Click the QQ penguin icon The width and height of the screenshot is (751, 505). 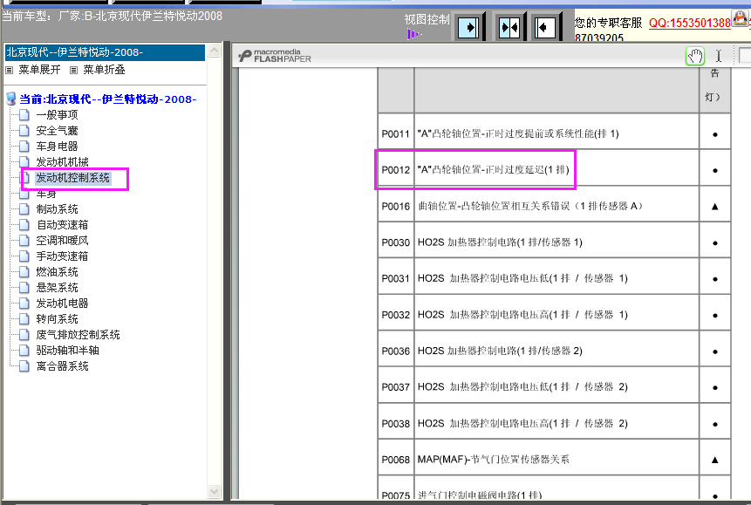coord(740,20)
